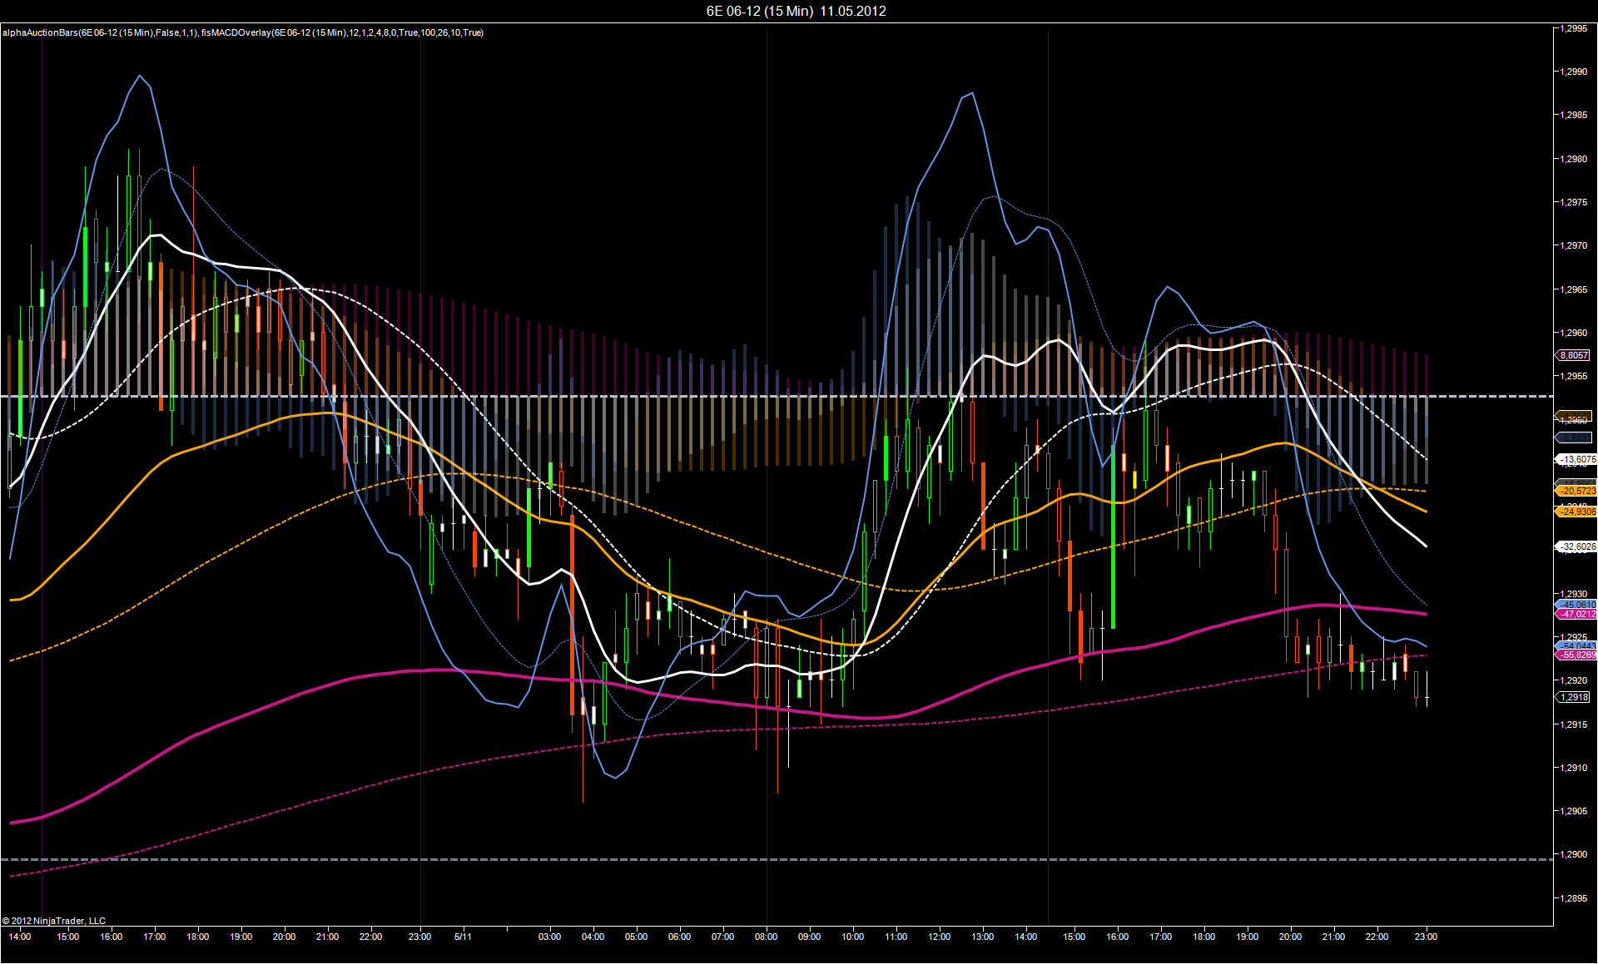Click the 1,2990 price axis label
The width and height of the screenshot is (1598, 964).
pyautogui.click(x=1573, y=72)
